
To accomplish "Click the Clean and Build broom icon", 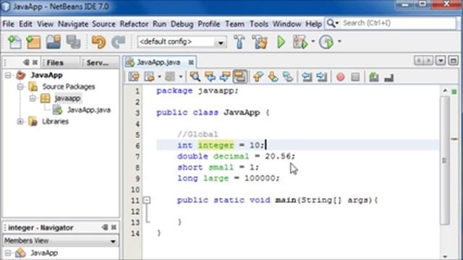I will (260, 42).
